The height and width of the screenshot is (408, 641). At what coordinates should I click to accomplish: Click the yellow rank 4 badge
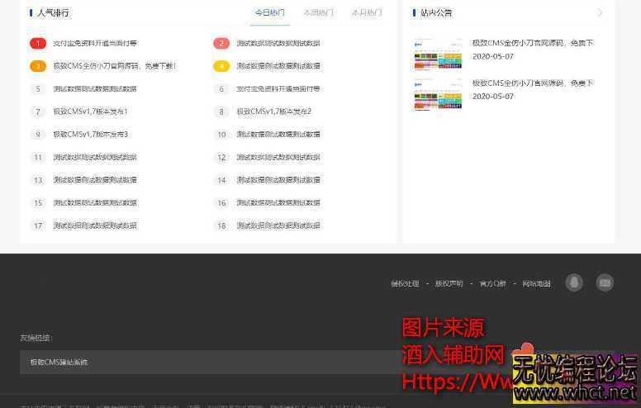(x=221, y=66)
